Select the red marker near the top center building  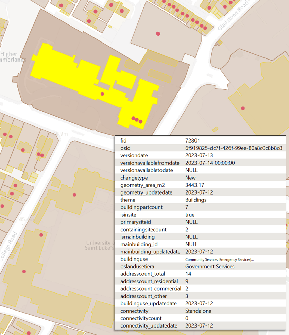(x=157, y=33)
